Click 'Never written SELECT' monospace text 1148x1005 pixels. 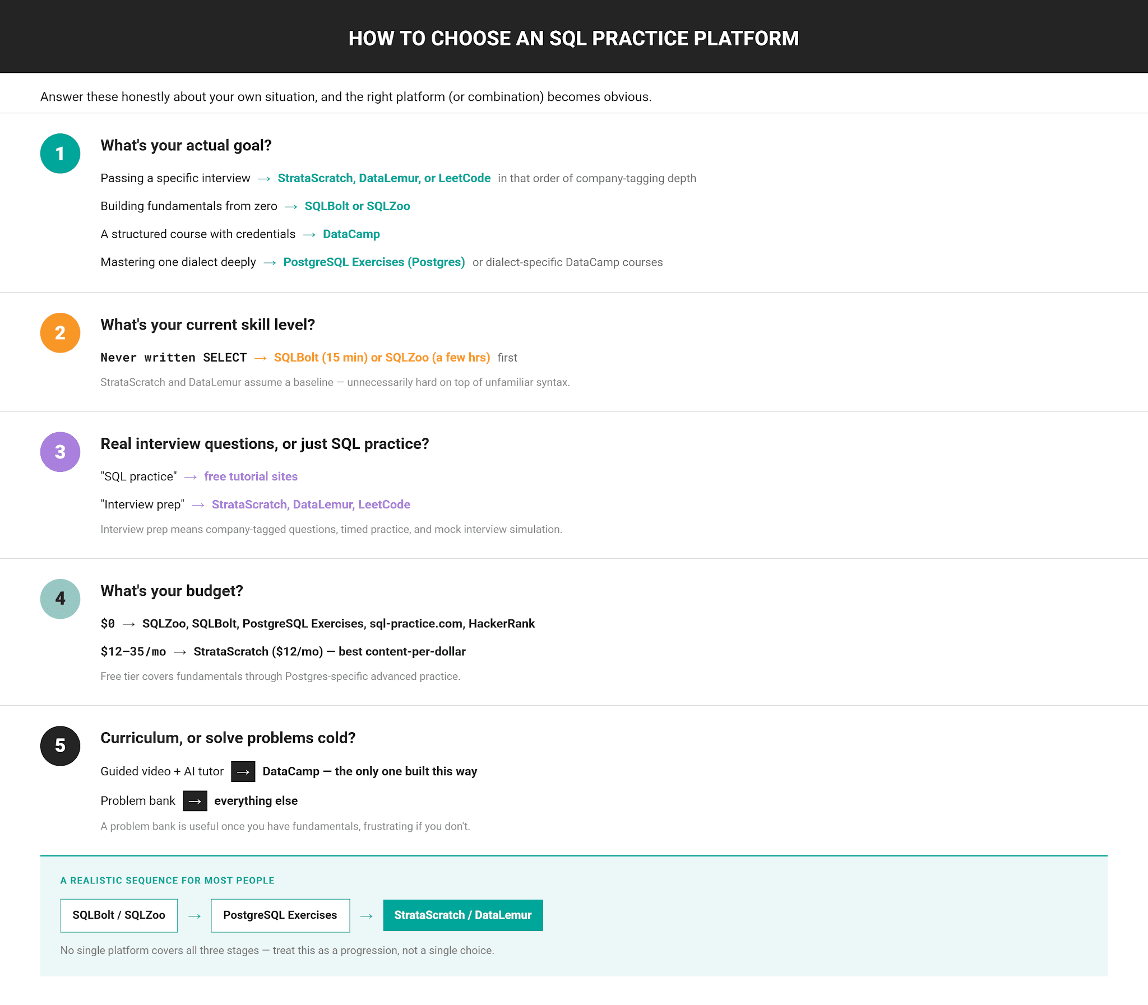(173, 358)
